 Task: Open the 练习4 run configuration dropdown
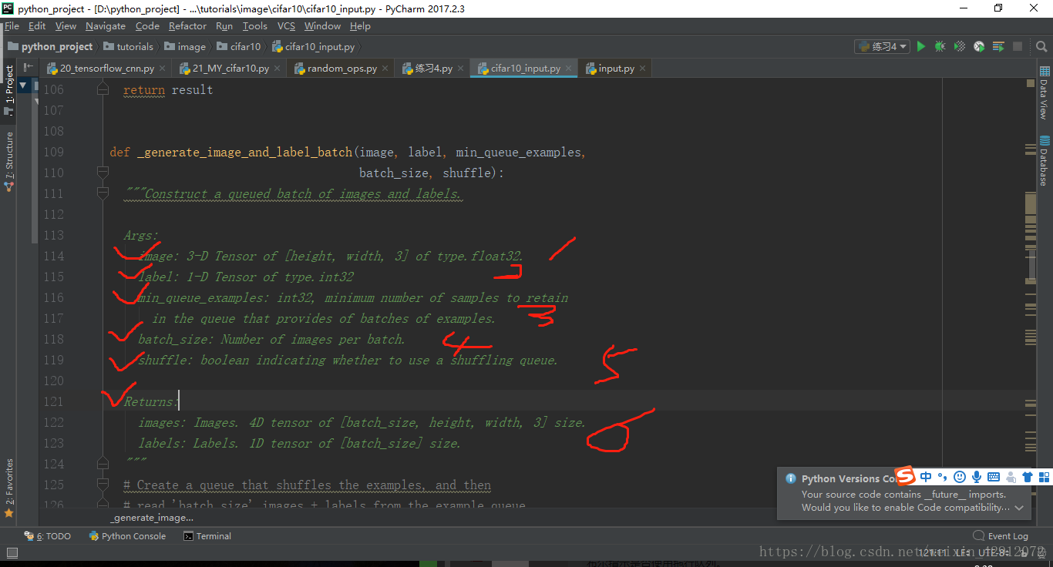tap(882, 46)
